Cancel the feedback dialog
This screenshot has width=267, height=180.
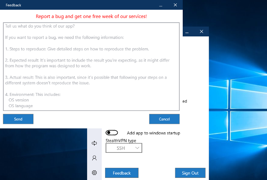pos(164,119)
